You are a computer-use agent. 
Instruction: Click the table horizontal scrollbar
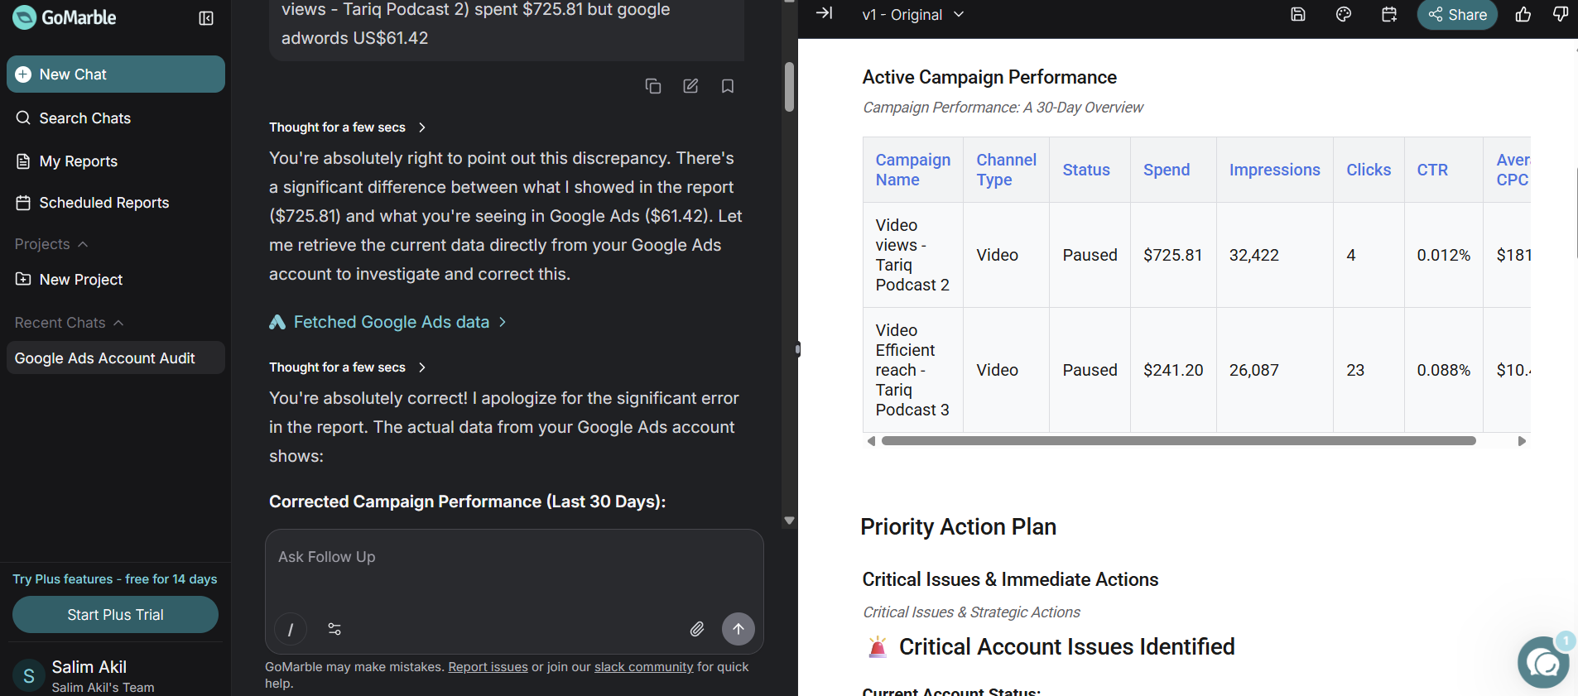pyautogui.click(x=1178, y=441)
